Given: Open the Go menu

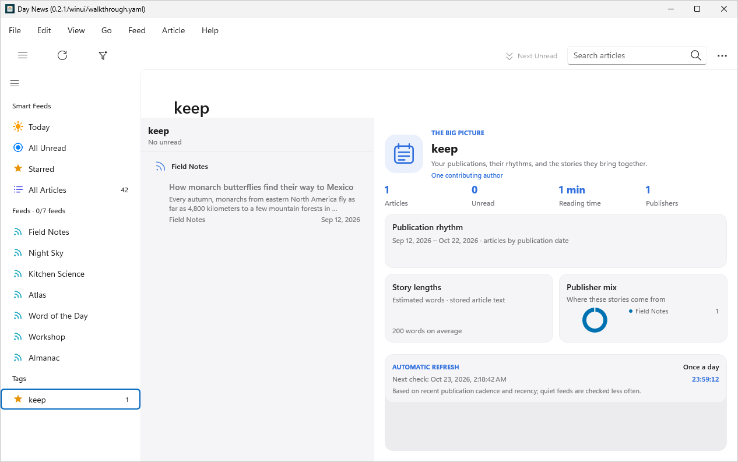Looking at the screenshot, I should pos(107,30).
